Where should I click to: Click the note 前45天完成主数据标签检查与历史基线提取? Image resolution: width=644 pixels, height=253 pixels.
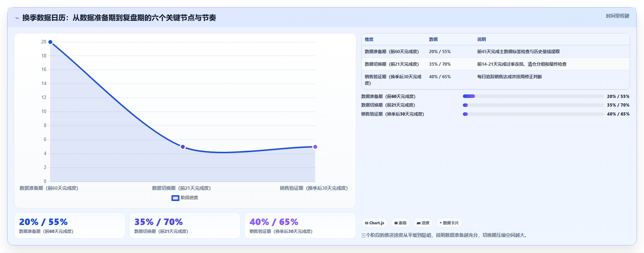(518, 52)
